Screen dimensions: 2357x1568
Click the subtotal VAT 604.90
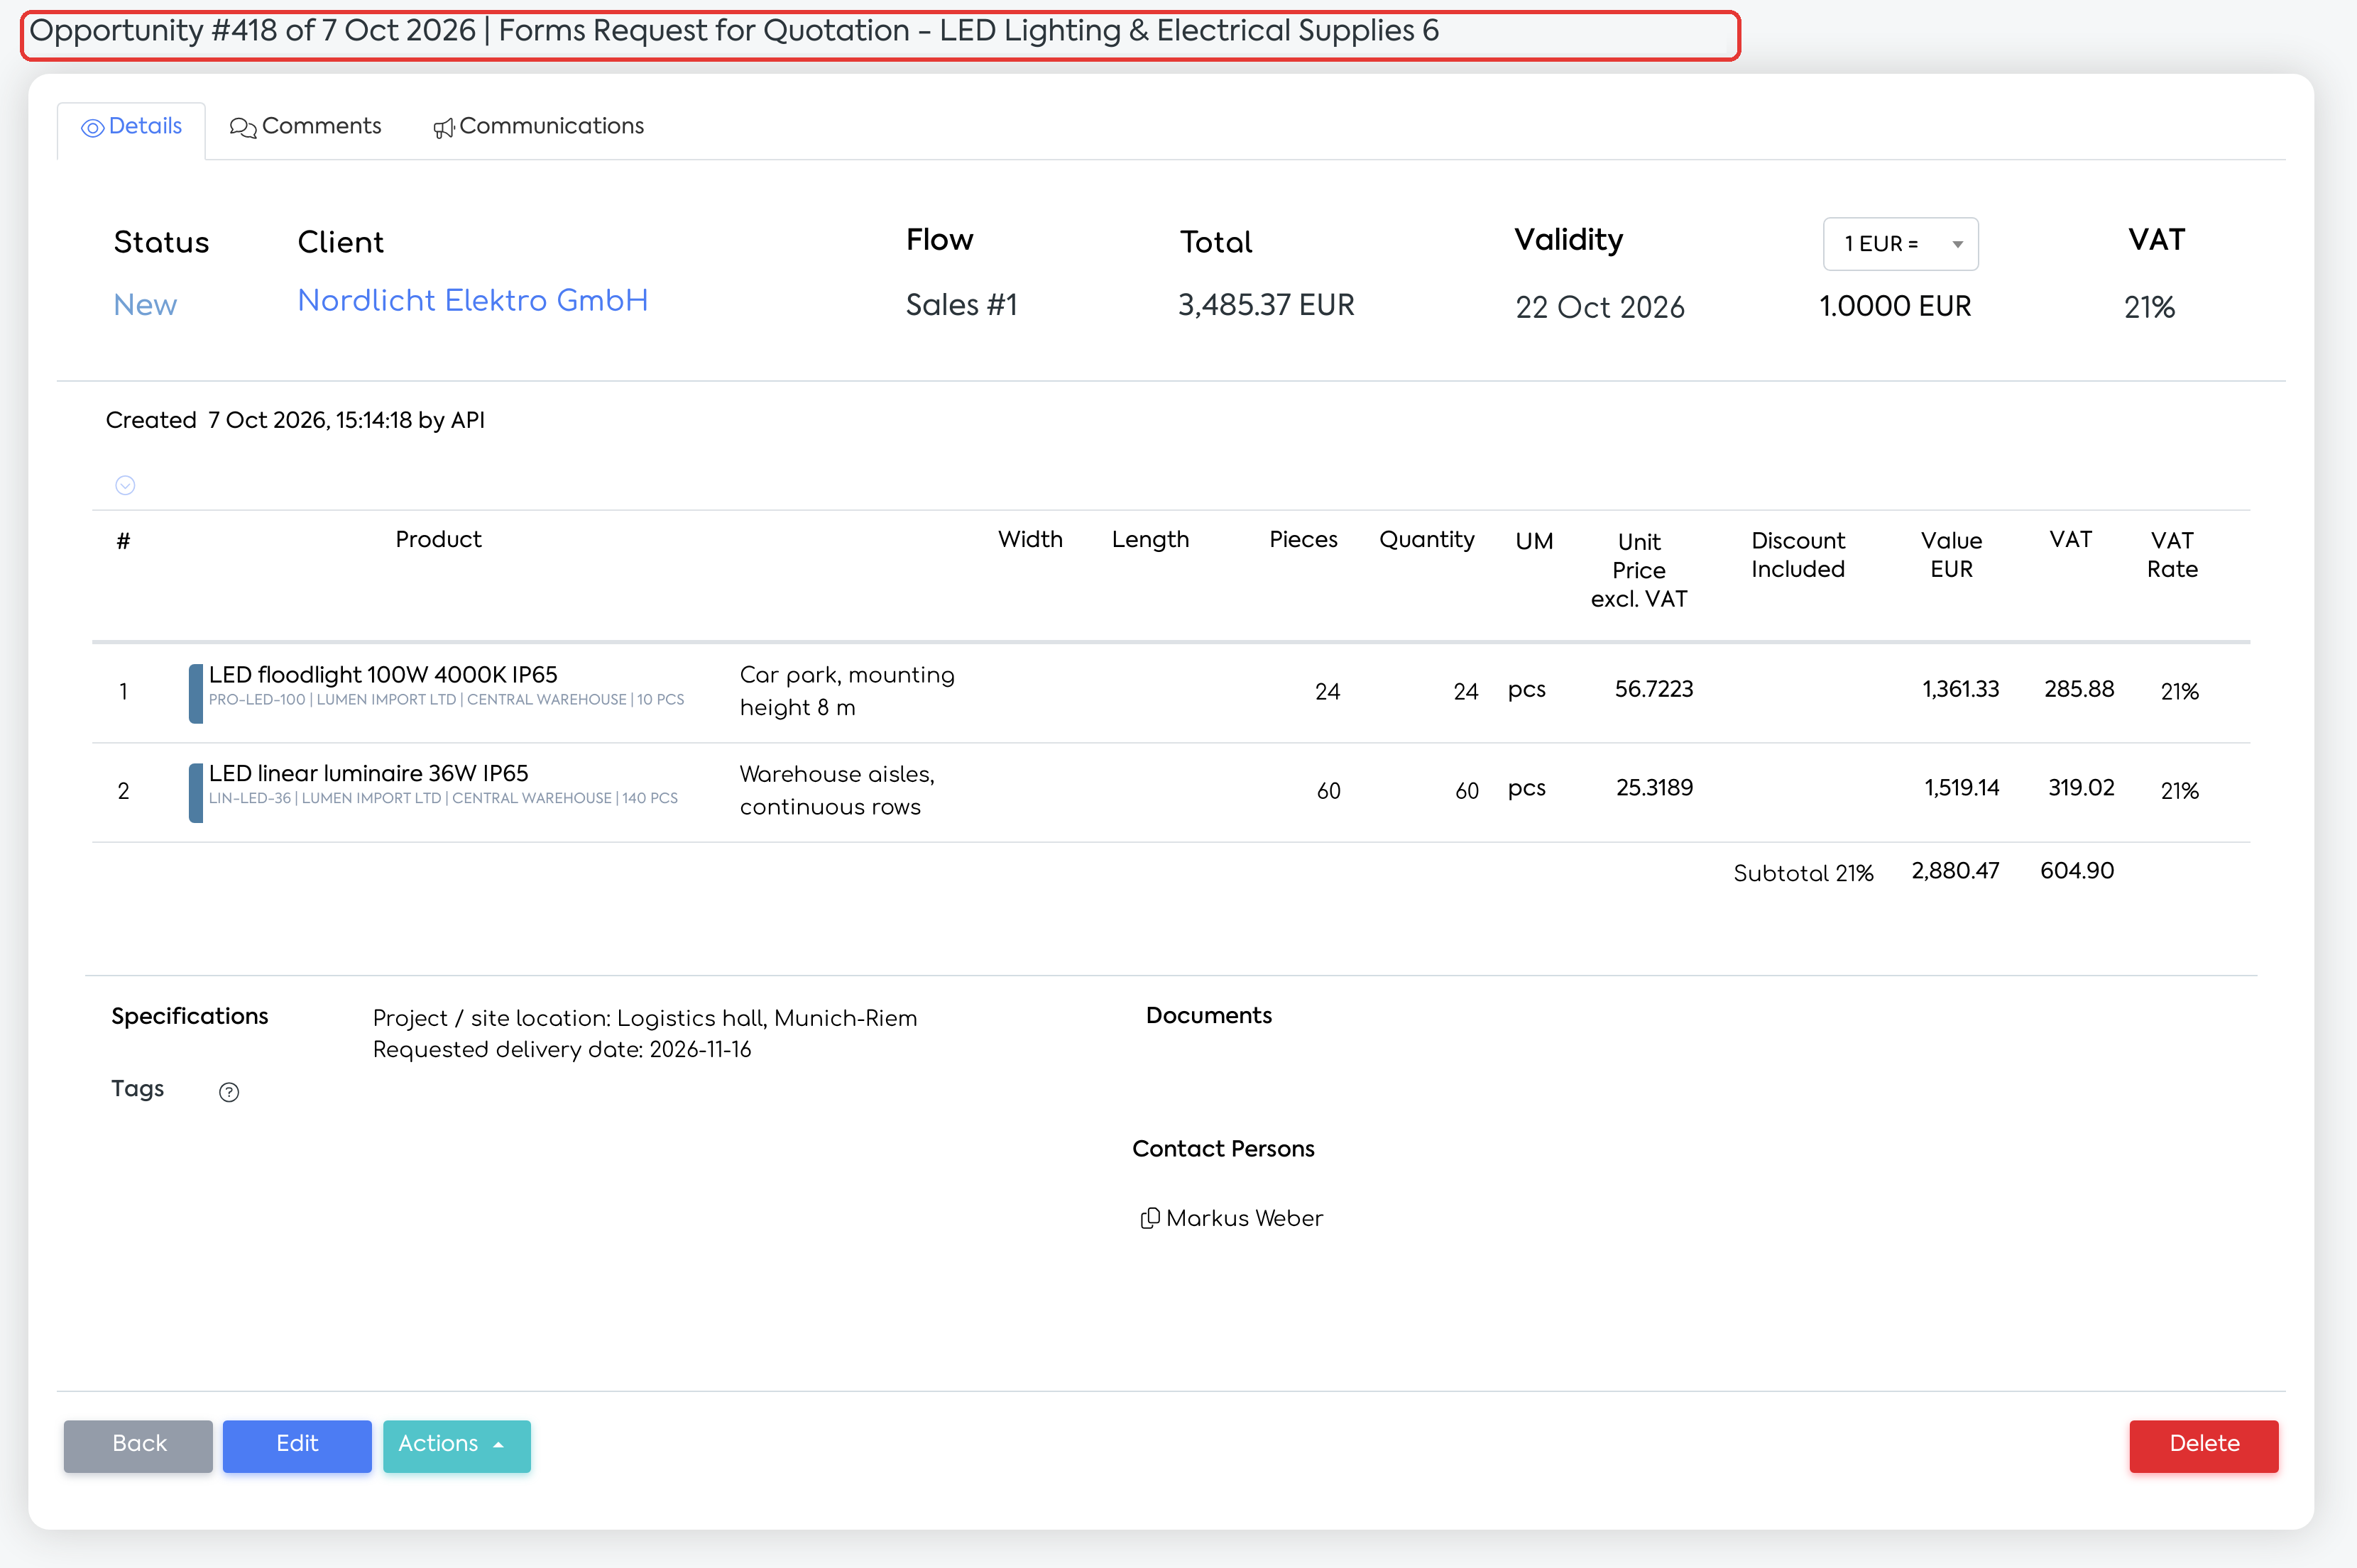pos(2077,871)
